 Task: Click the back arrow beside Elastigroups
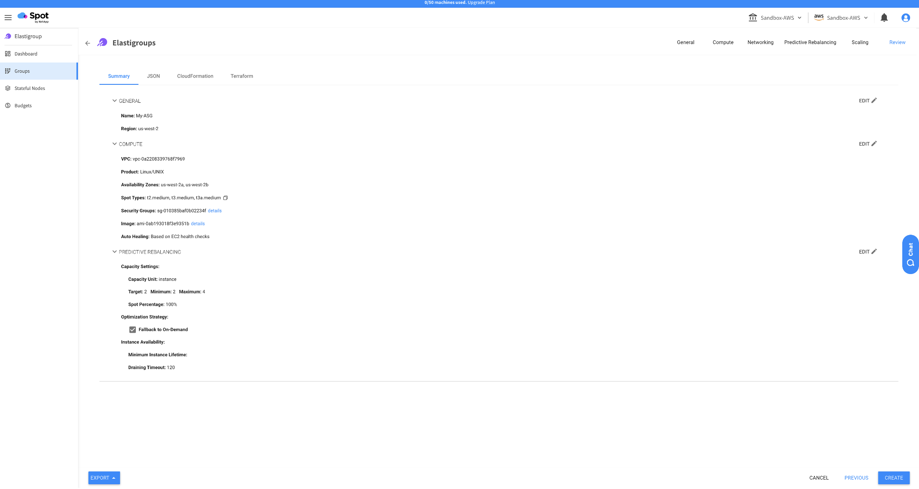point(88,43)
